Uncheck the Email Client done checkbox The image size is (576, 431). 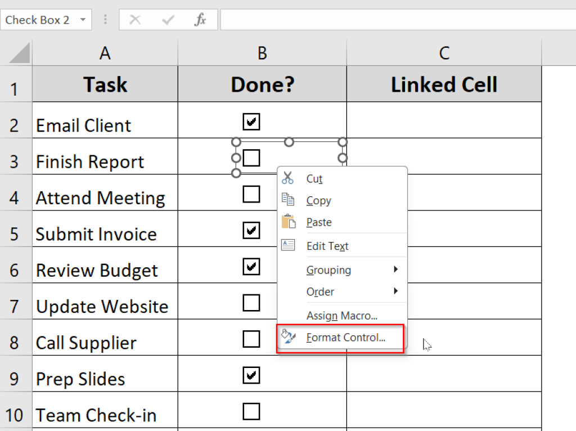[x=251, y=121]
